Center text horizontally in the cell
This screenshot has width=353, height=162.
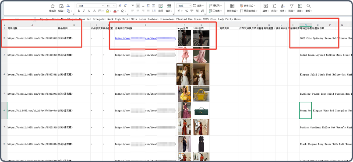pyautogui.click(x=138, y=11)
